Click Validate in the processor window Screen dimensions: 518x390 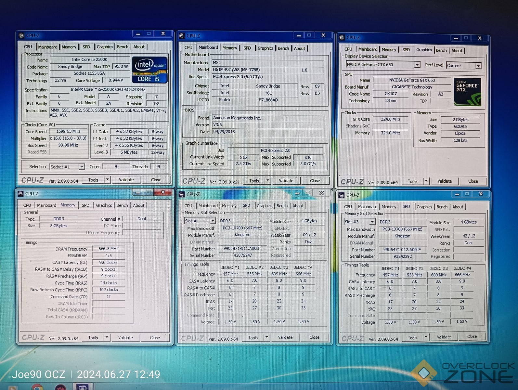[126, 180]
